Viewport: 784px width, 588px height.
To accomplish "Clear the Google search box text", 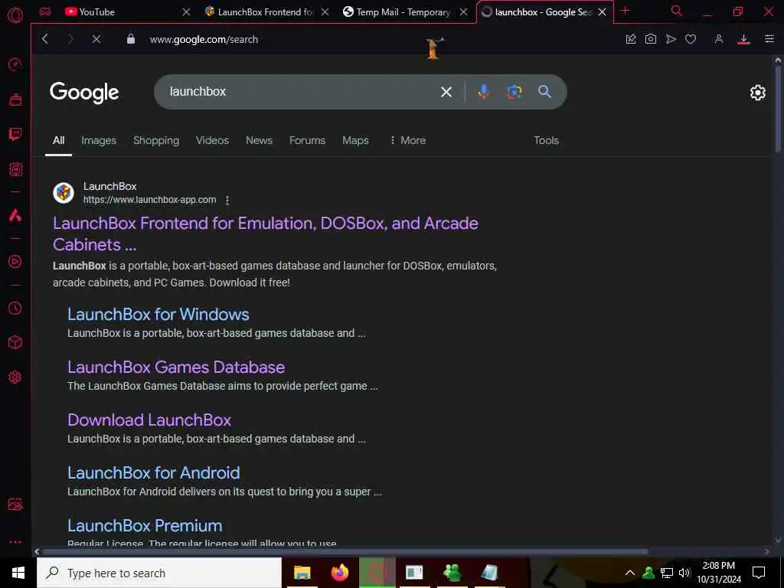I will (446, 92).
